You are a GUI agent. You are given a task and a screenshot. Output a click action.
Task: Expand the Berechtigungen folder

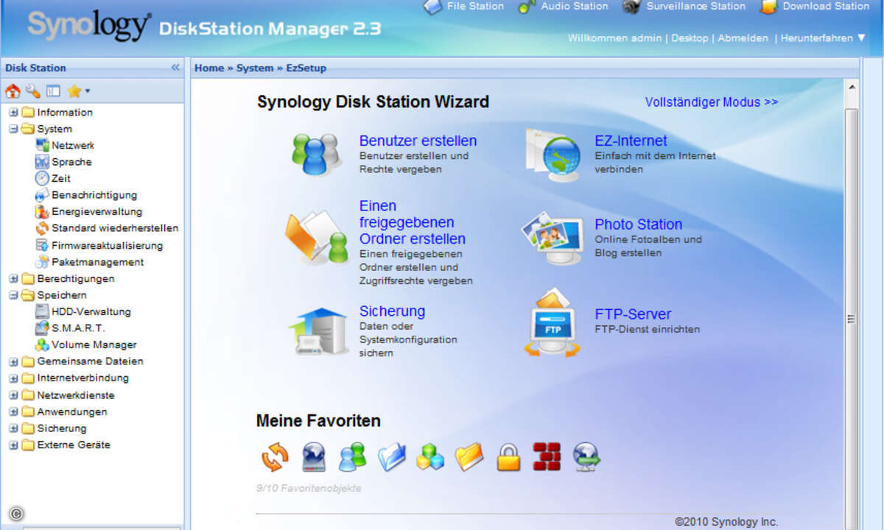[x=13, y=279]
